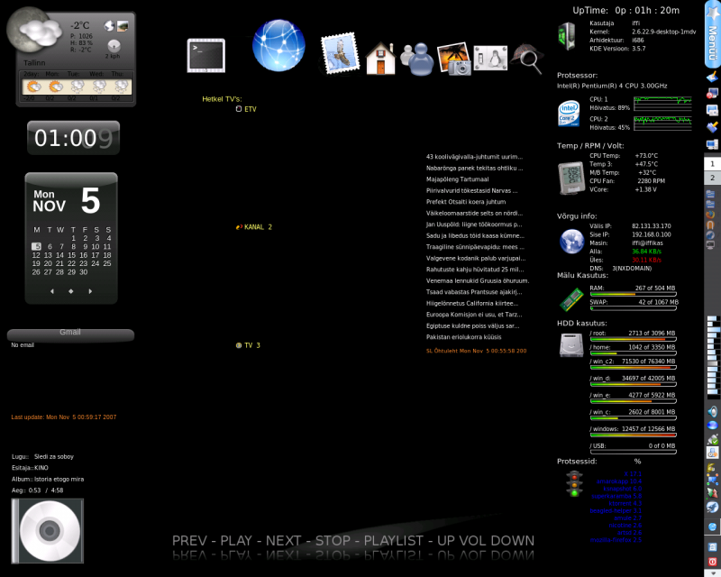Open the TV 3 channel listing
The height and width of the screenshot is (577, 721).
tap(249, 345)
